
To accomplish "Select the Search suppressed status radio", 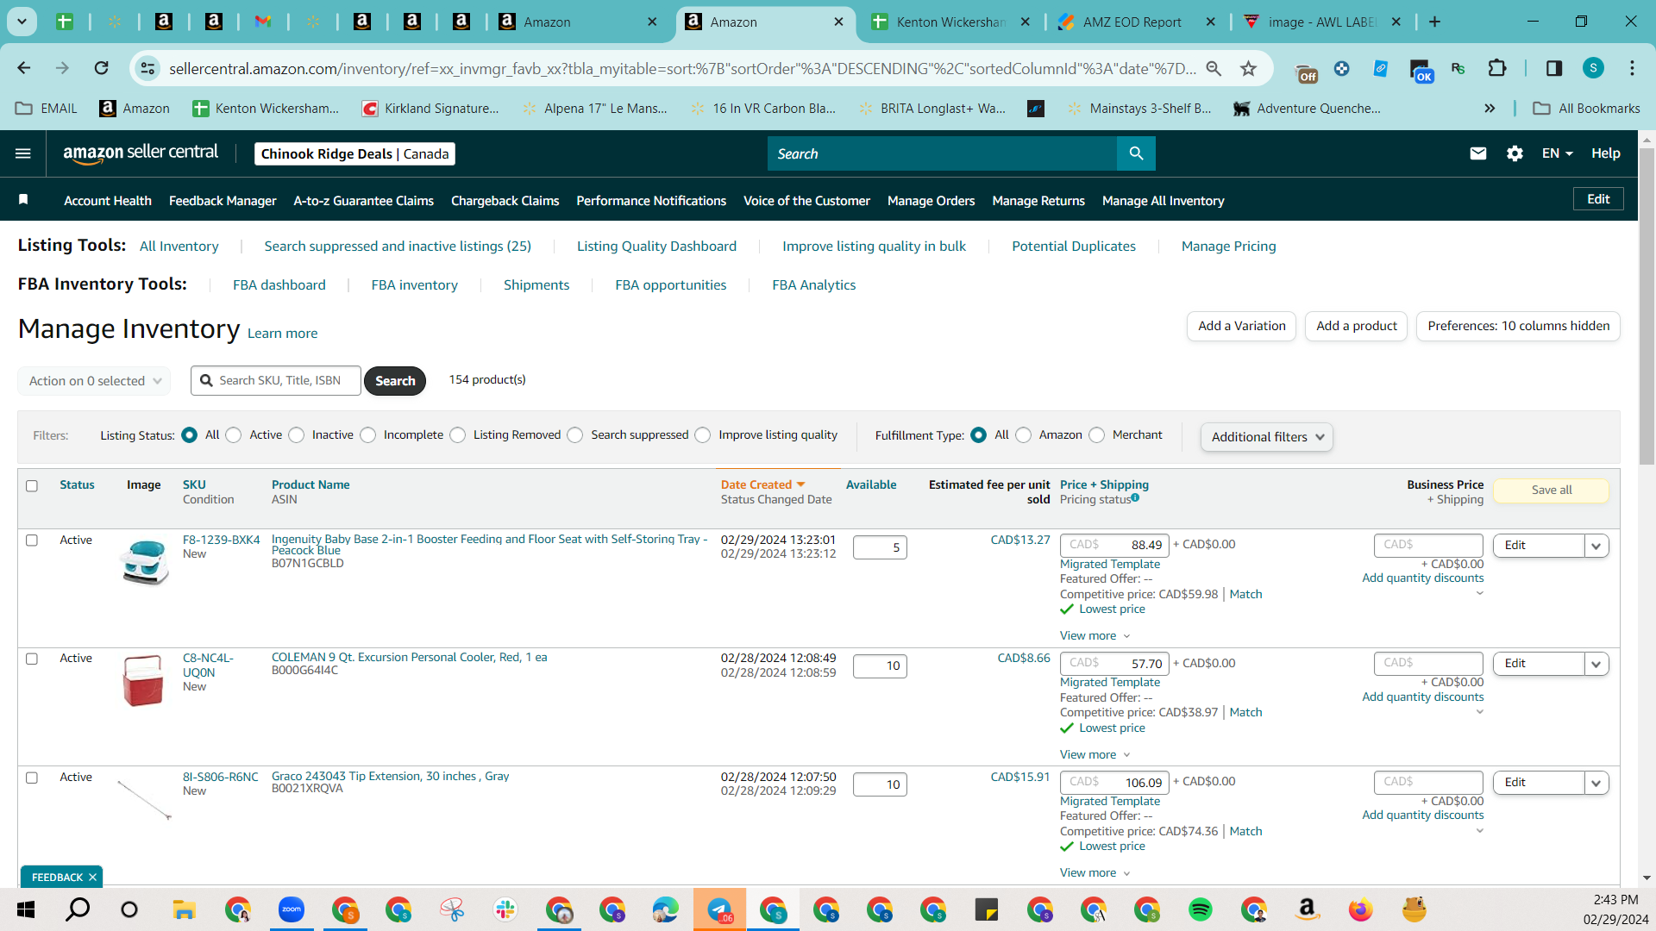I will tap(575, 435).
